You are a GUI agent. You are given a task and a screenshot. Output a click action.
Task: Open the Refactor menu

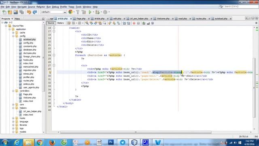(x=40, y=7)
